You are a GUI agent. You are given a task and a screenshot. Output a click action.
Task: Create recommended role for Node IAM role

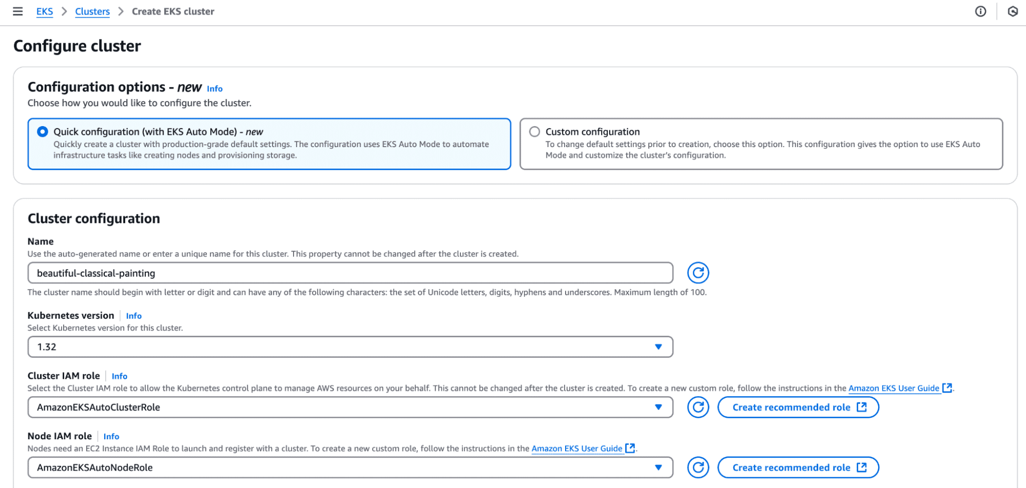(x=798, y=467)
